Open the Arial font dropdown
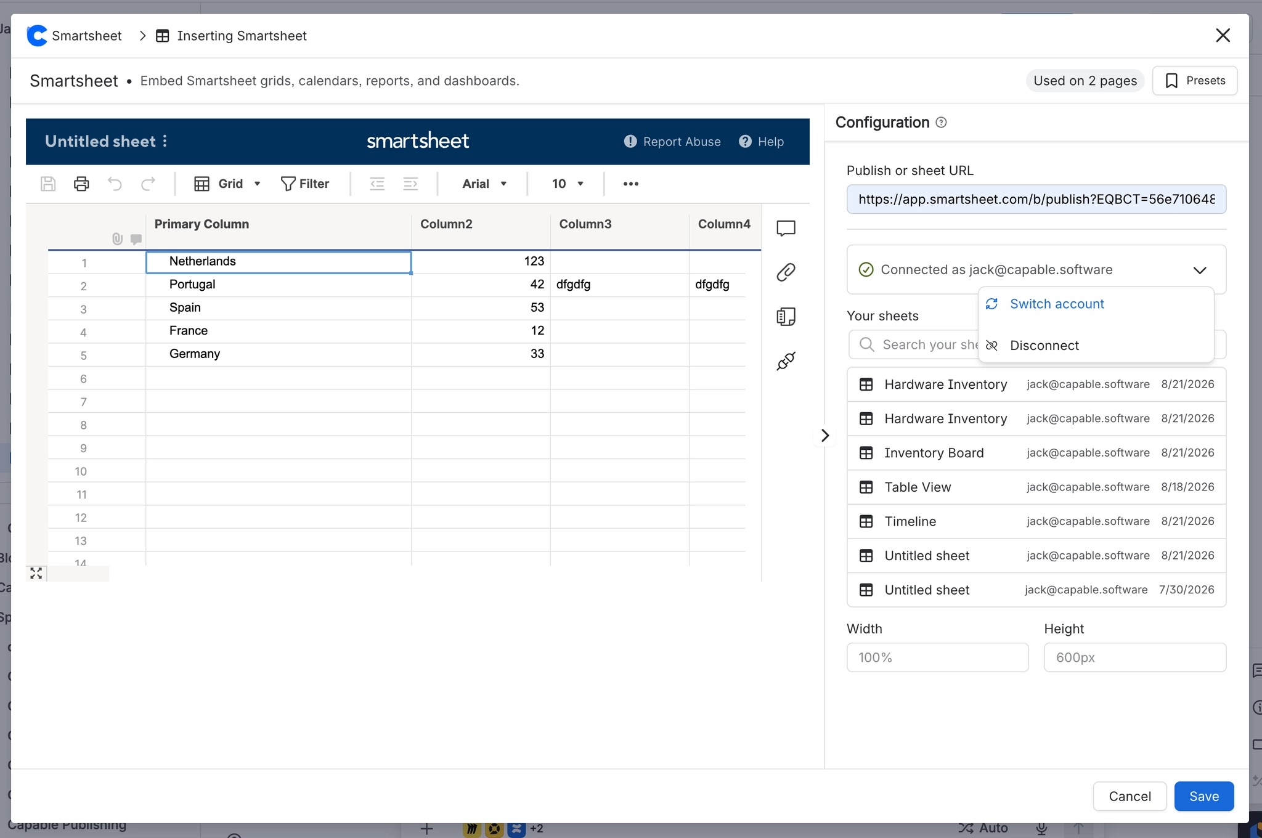This screenshot has width=1262, height=838. click(x=484, y=184)
